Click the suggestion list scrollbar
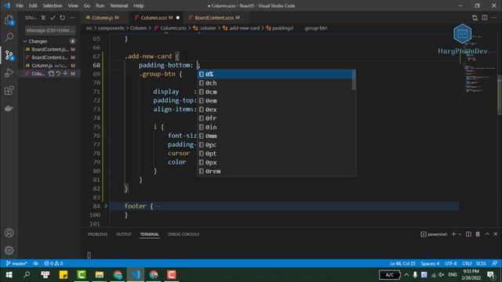The width and height of the screenshot is (502, 282). 354,80
